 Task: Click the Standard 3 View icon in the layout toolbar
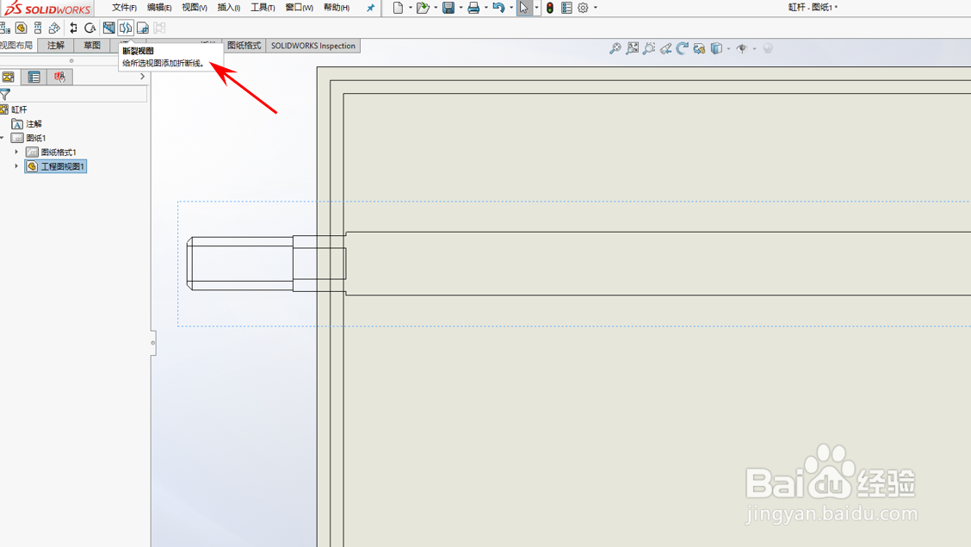click(x=5, y=28)
